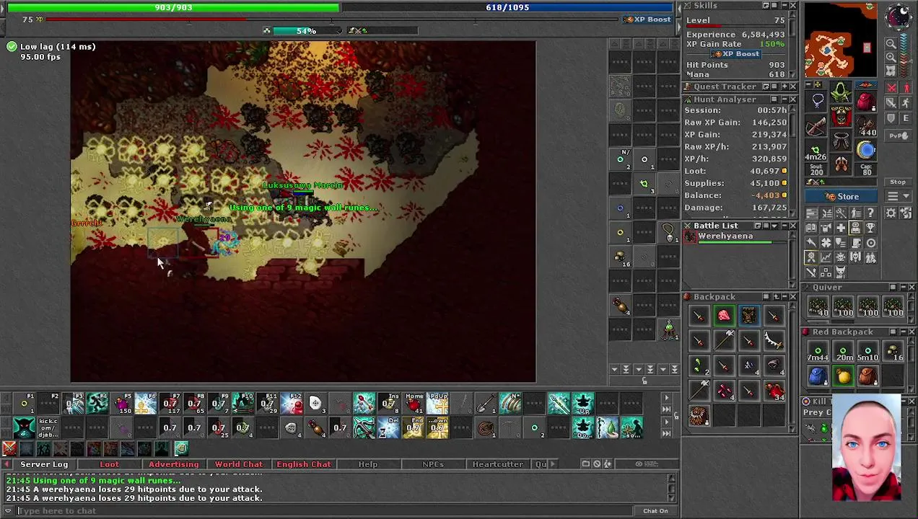The height and width of the screenshot is (519, 918).
Task: Minimize the Backpack panel
Action: point(784,297)
